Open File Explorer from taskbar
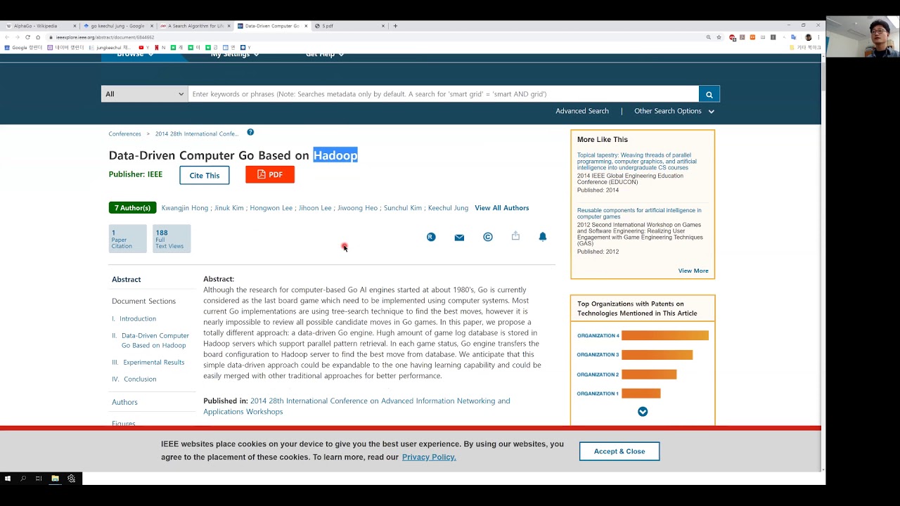900x506 pixels. pyautogui.click(x=55, y=479)
